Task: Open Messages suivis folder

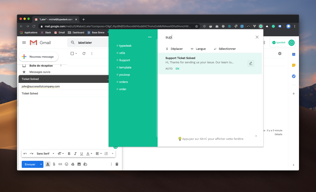Action: pos(40,72)
